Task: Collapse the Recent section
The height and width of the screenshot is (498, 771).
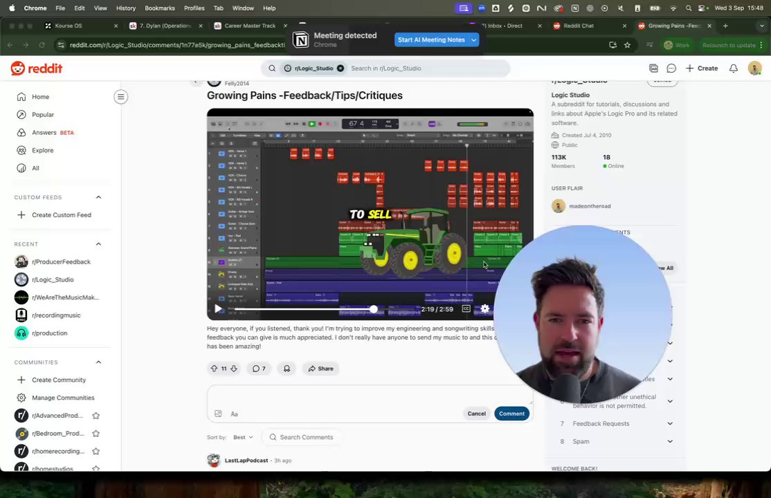Action: tap(98, 244)
